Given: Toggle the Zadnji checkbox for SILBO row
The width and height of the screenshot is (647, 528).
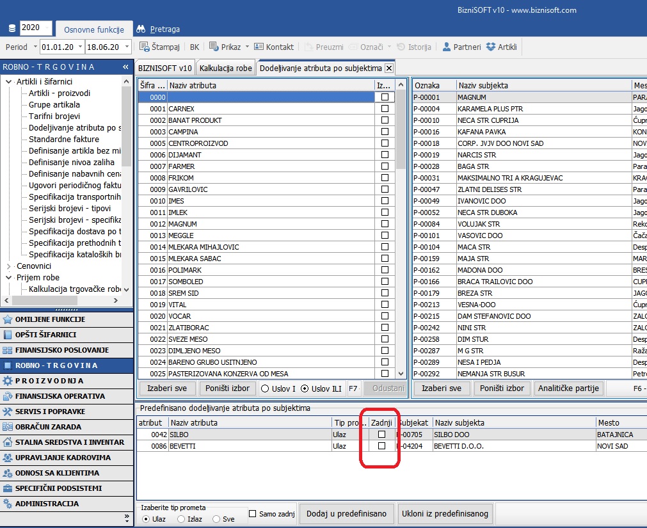Looking at the screenshot, I should click(381, 435).
